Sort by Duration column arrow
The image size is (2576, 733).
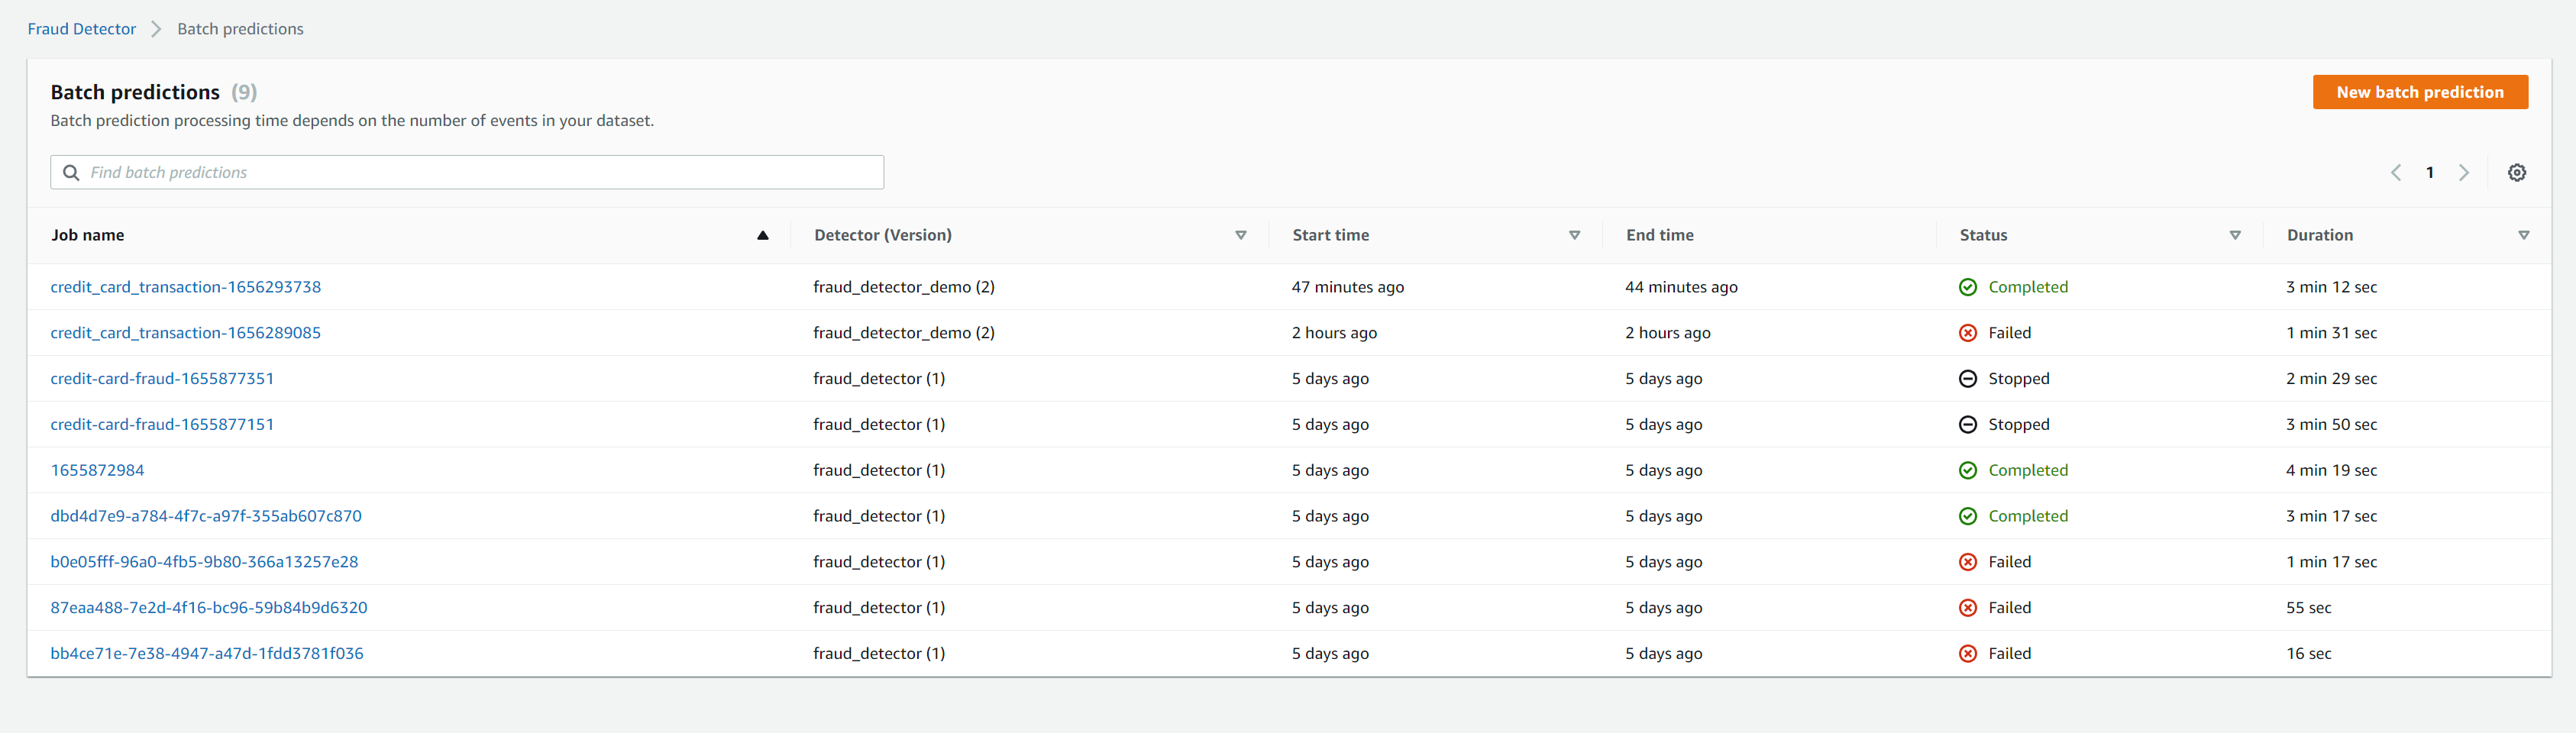(2523, 235)
